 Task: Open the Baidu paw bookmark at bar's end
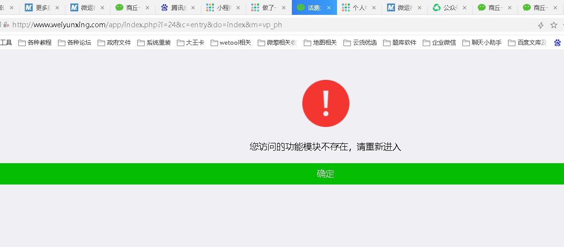(x=558, y=43)
